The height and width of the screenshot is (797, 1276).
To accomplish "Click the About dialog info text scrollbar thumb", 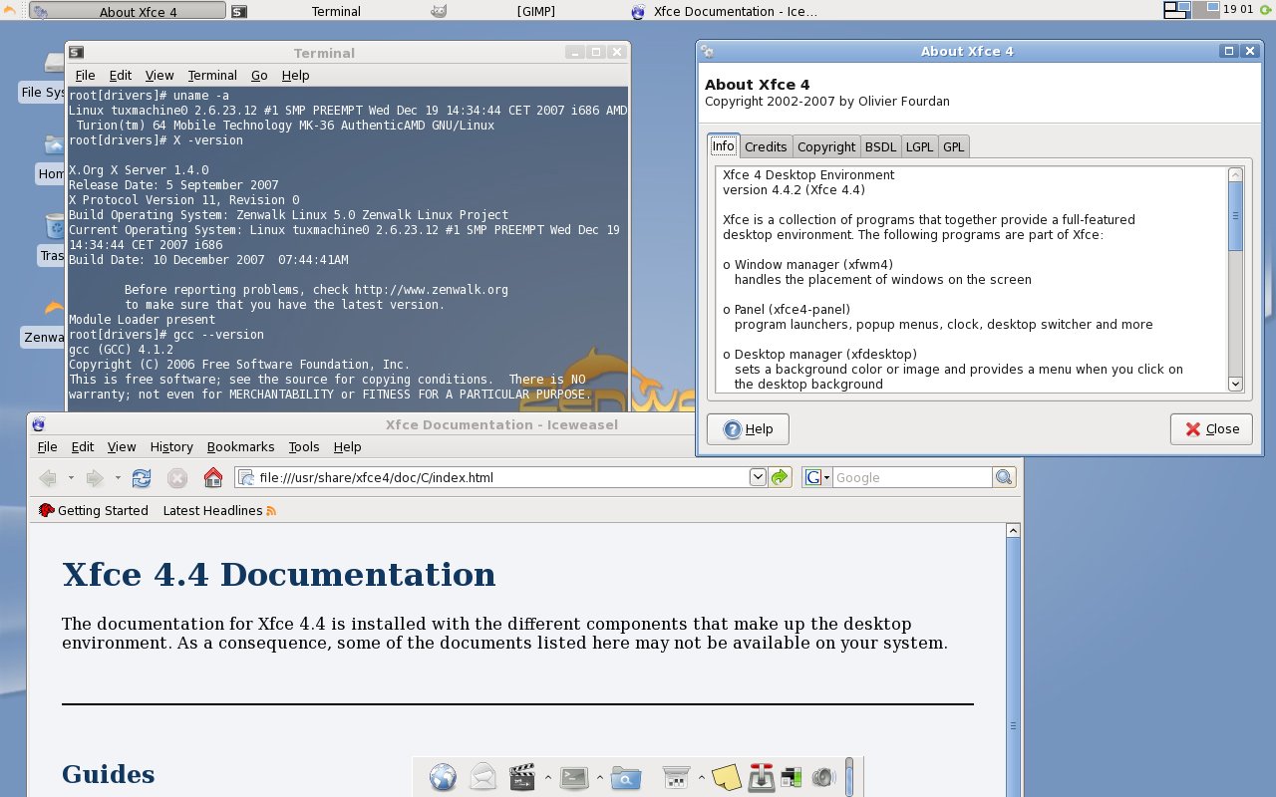I will coord(1236,215).
